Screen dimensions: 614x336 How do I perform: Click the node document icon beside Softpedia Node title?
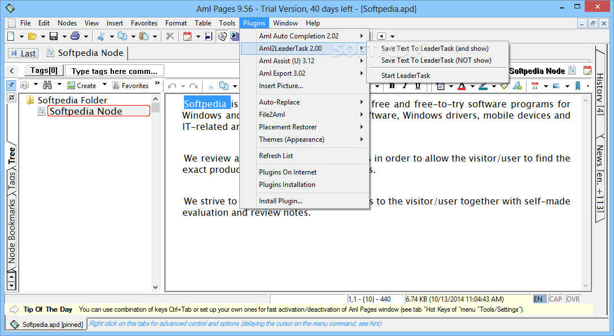click(572, 71)
